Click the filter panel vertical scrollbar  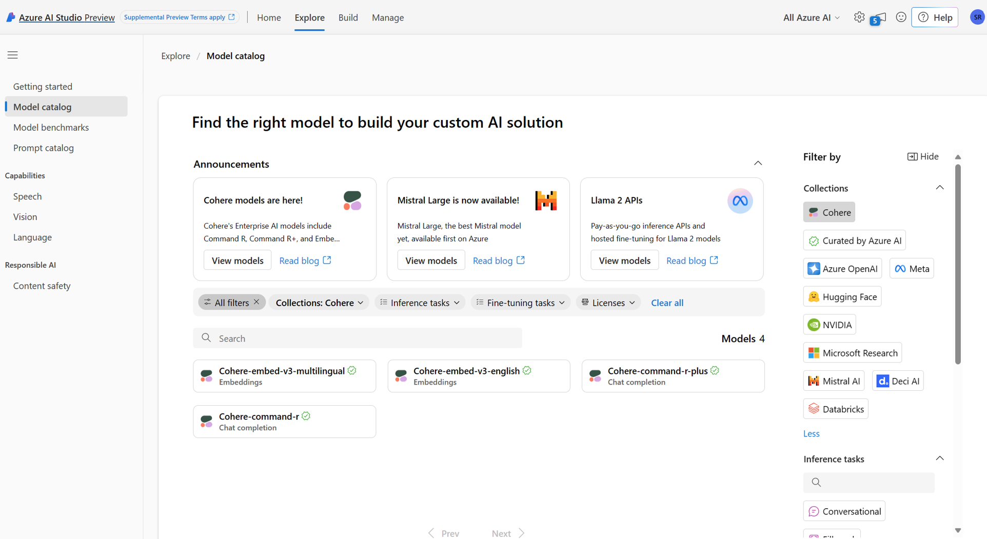[x=958, y=264]
